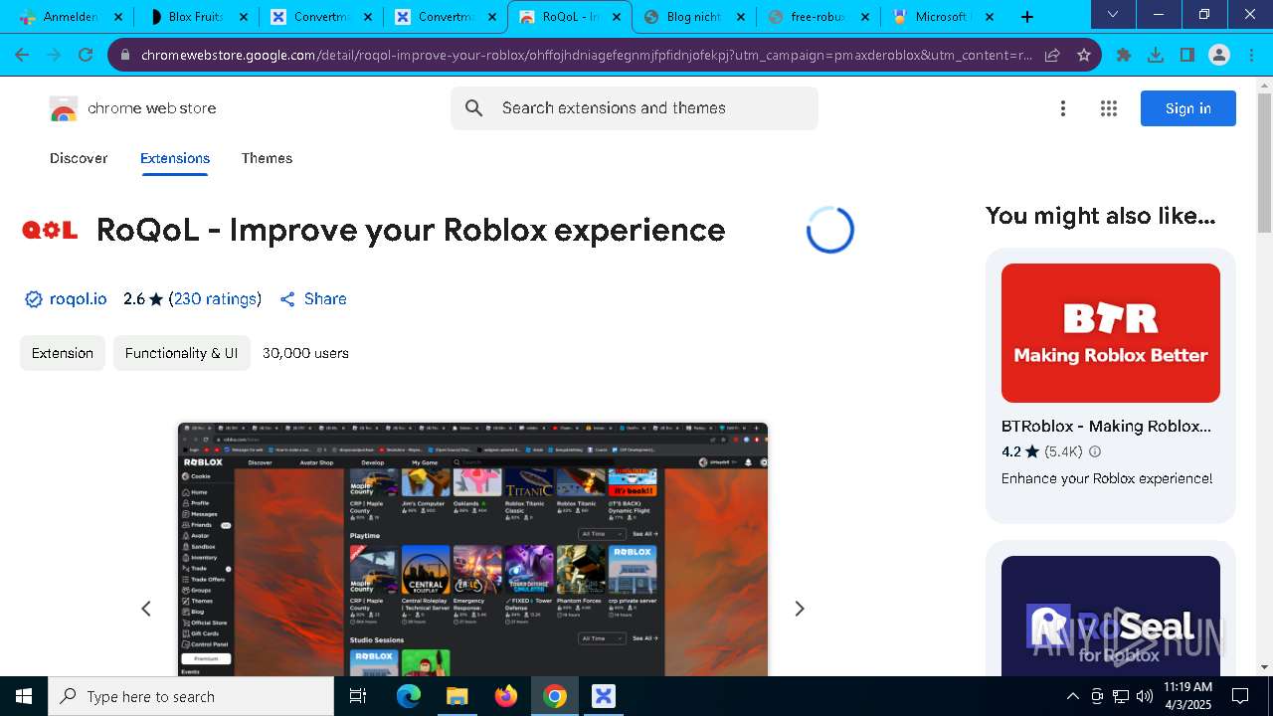Screen dimensions: 1273x716
Task: Launch Microsoft Edge from the taskbar
Action: [409, 696]
